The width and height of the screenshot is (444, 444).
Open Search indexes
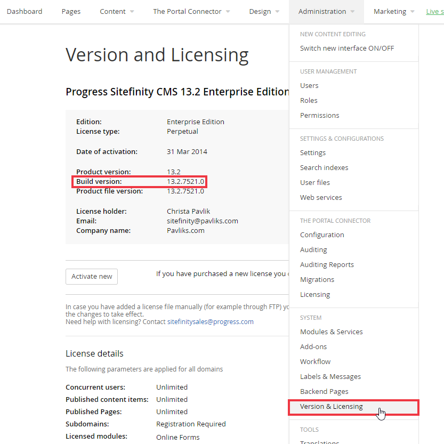(x=324, y=167)
